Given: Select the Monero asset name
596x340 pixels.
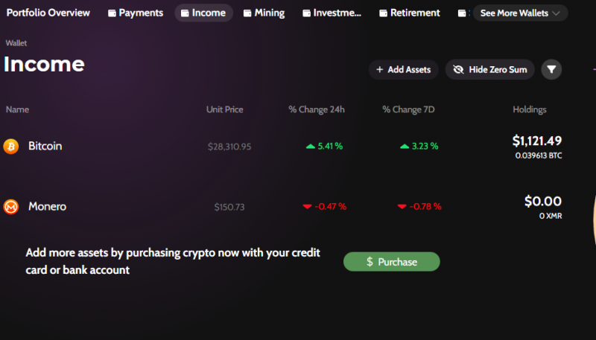Looking at the screenshot, I should pyautogui.click(x=47, y=207).
